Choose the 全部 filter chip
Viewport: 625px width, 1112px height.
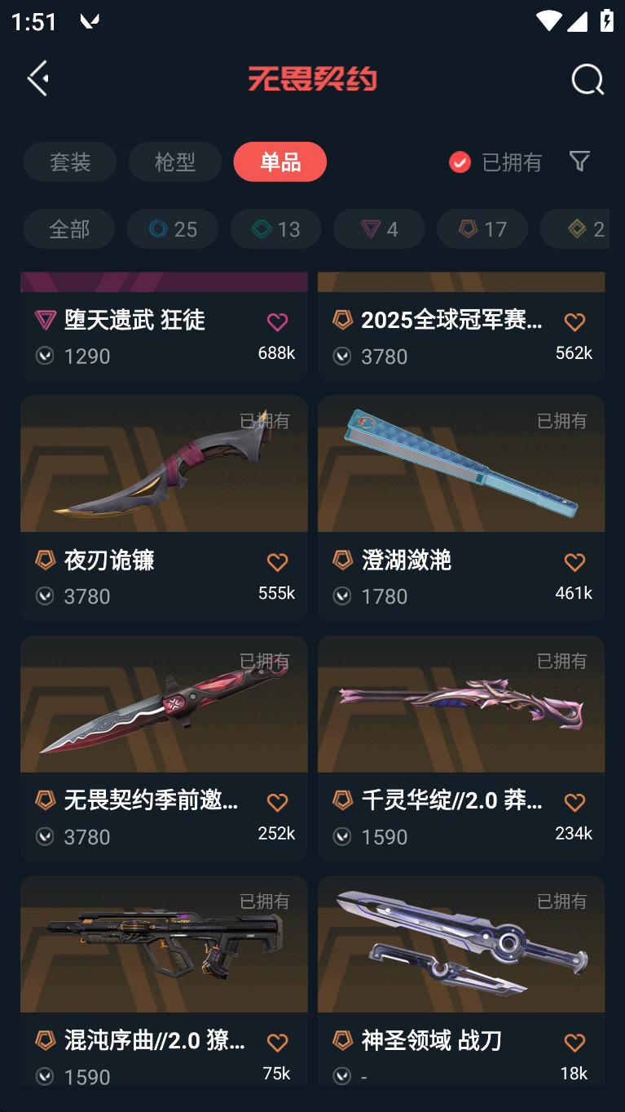(69, 228)
